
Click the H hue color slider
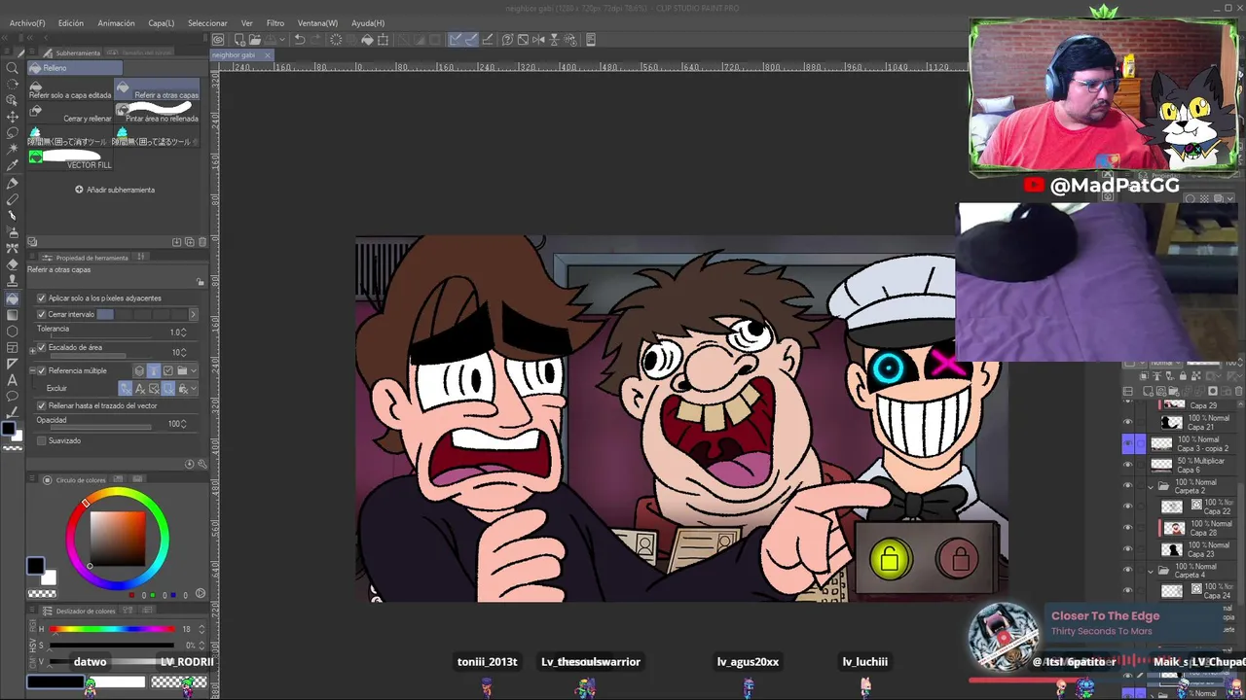[113, 629]
